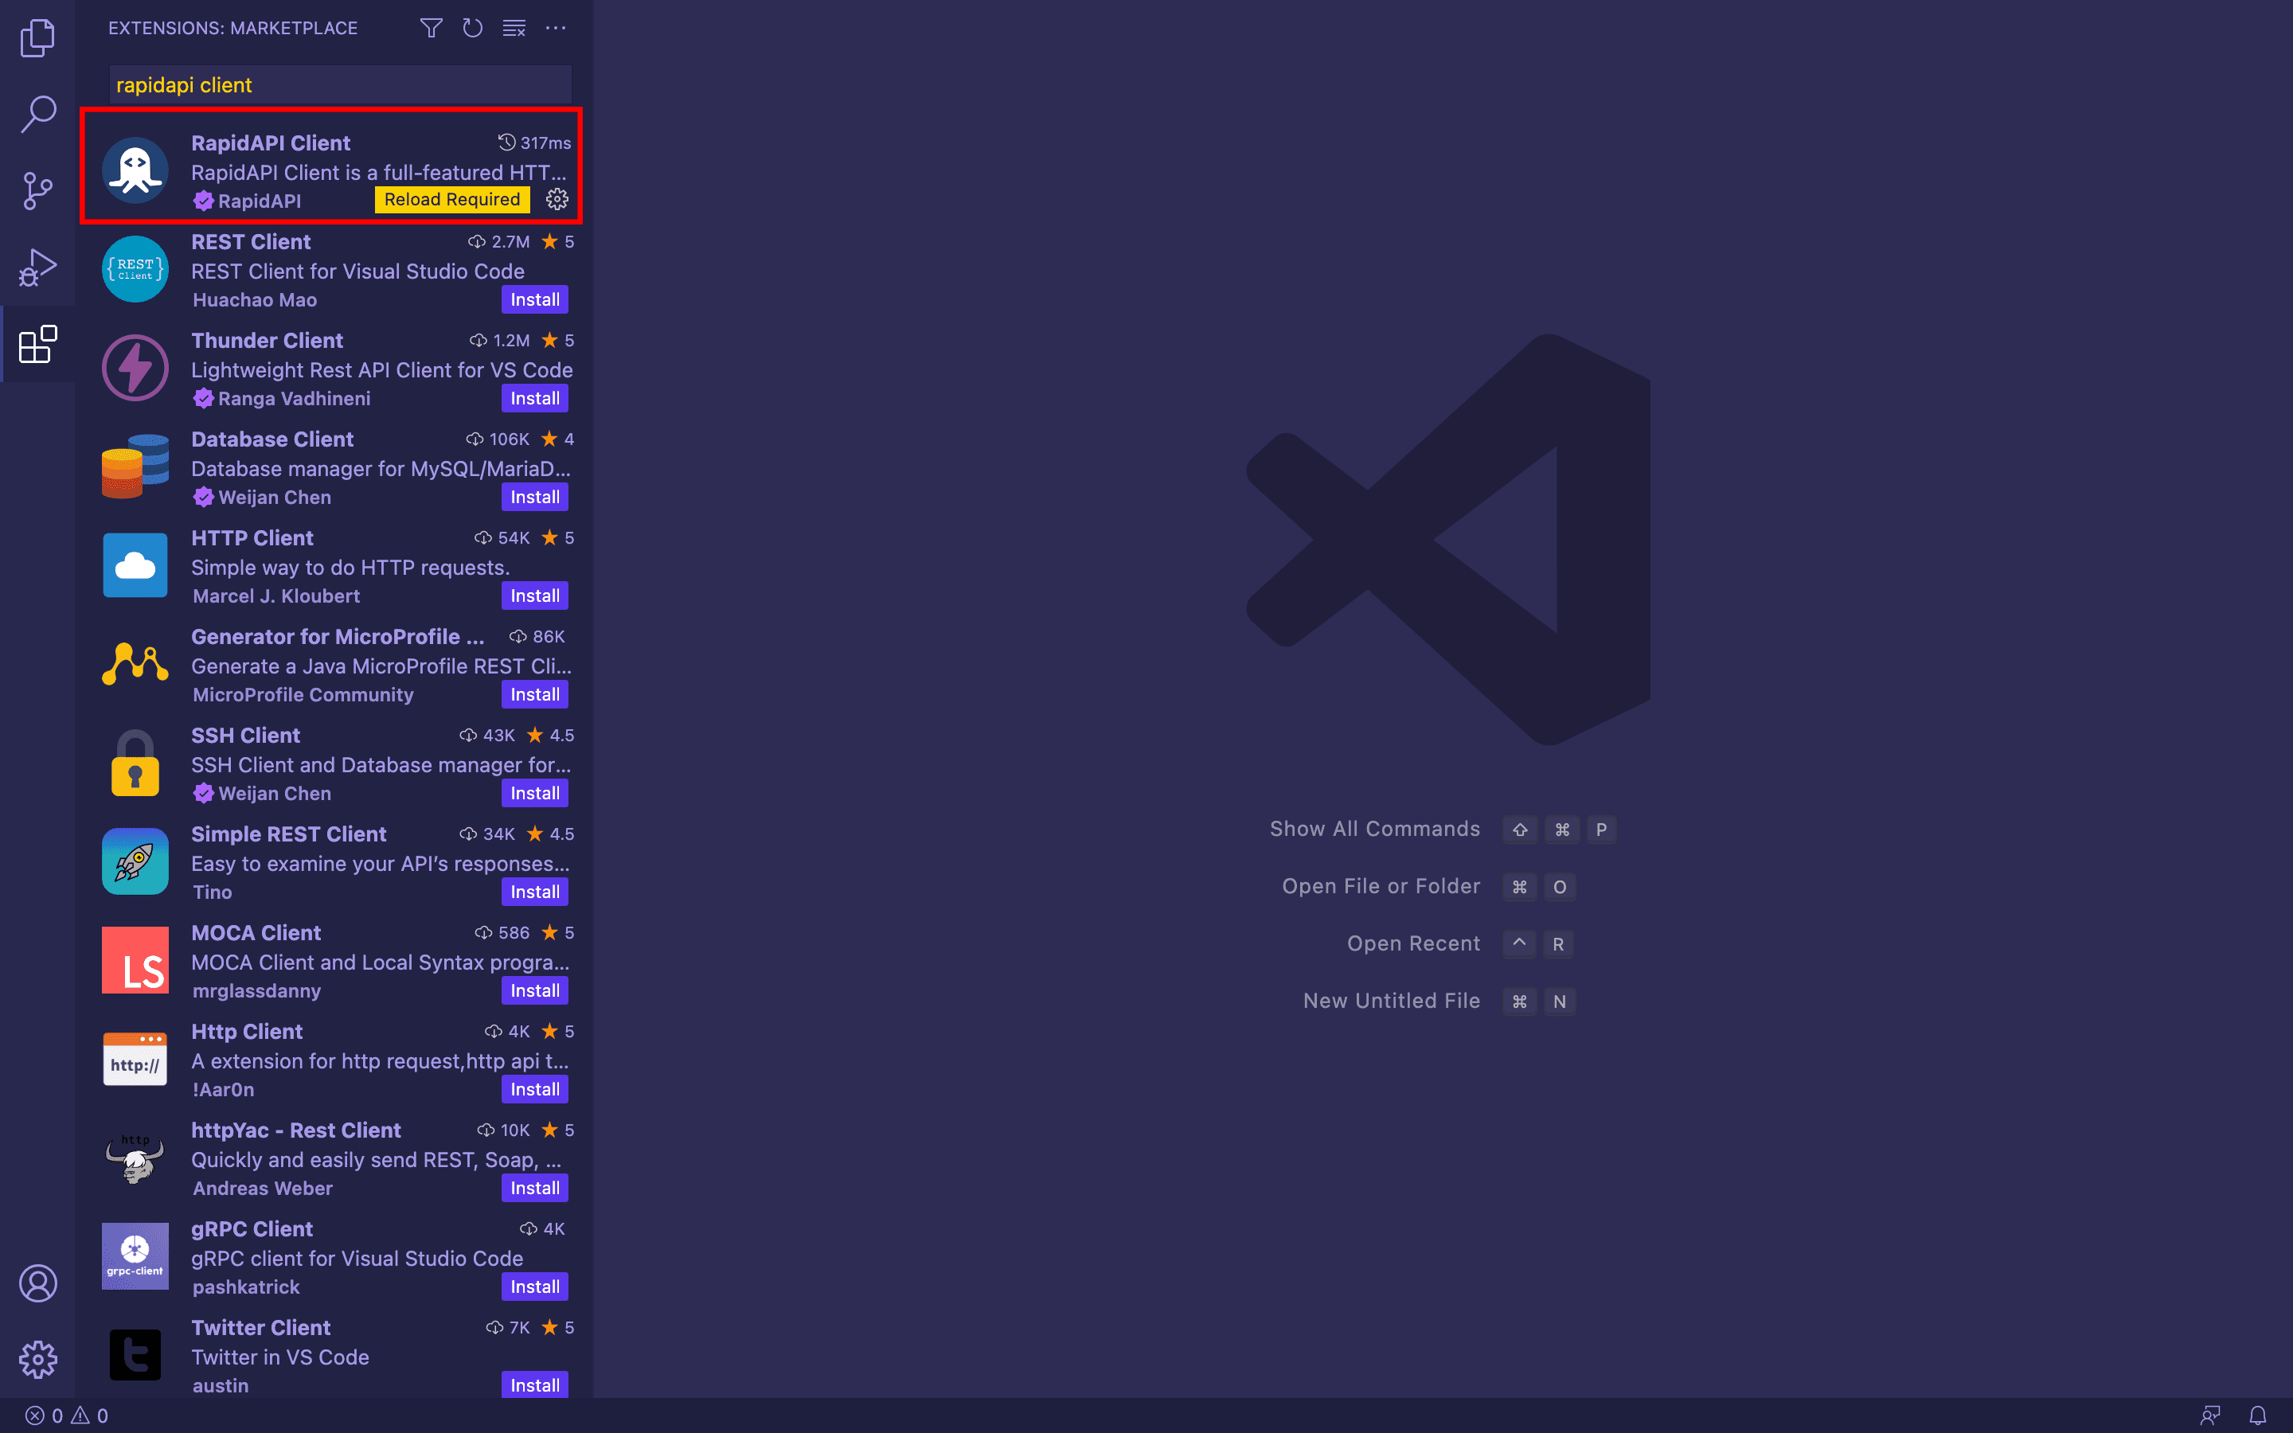The height and width of the screenshot is (1433, 2293).
Task: Open httpYac yak icon
Action: pos(135,1158)
